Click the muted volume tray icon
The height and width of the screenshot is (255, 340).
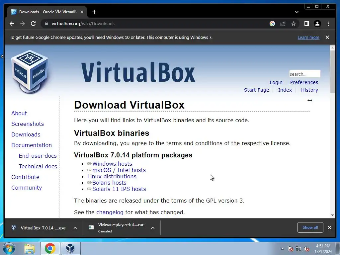coord(306,249)
